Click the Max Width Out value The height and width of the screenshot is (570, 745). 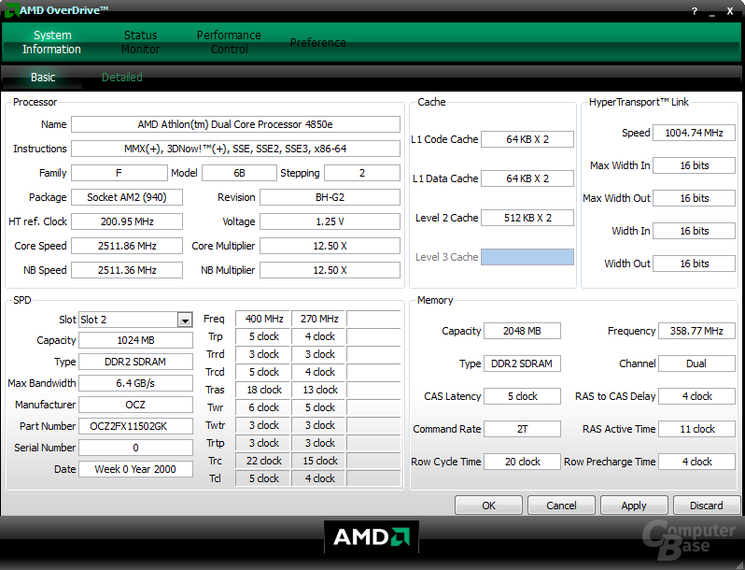(x=695, y=198)
